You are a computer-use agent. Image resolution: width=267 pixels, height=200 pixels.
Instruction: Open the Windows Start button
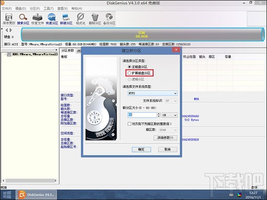[x=7, y=195]
